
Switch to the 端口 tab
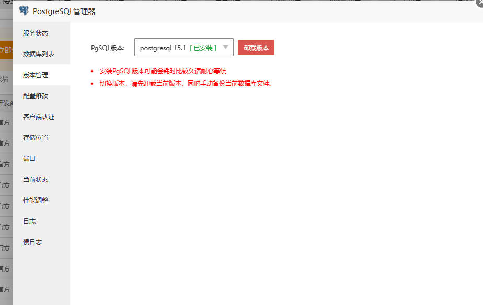(x=41, y=159)
